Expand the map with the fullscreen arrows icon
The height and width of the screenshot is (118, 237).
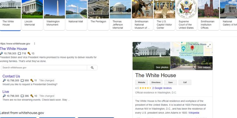(x=209, y=45)
